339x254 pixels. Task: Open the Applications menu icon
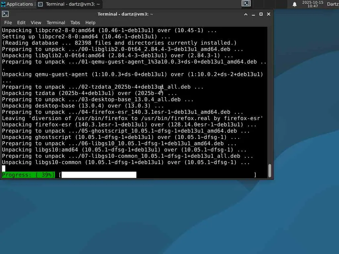tap(3, 4)
